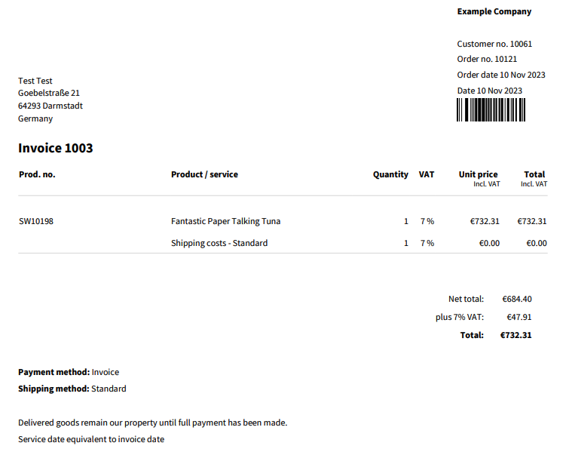Image resolution: width=569 pixels, height=458 pixels.
Task: Click Shipping costs - Standard row
Action: click(x=283, y=243)
